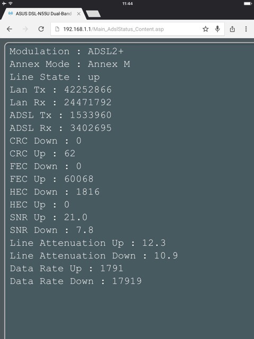The height and width of the screenshot is (339, 254).
Task: Open a new tab with the blank tab button
Action: coord(93,14)
